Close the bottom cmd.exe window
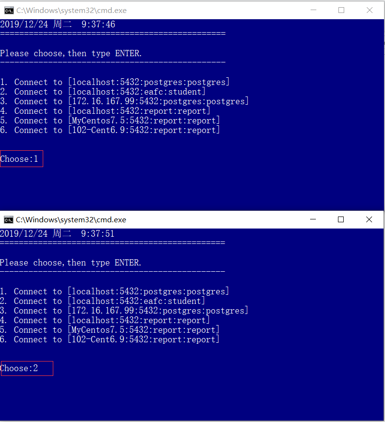The width and height of the screenshot is (385, 422). pos(369,220)
